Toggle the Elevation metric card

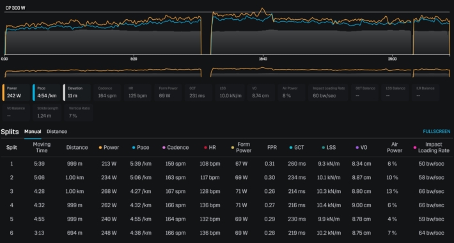(77, 92)
